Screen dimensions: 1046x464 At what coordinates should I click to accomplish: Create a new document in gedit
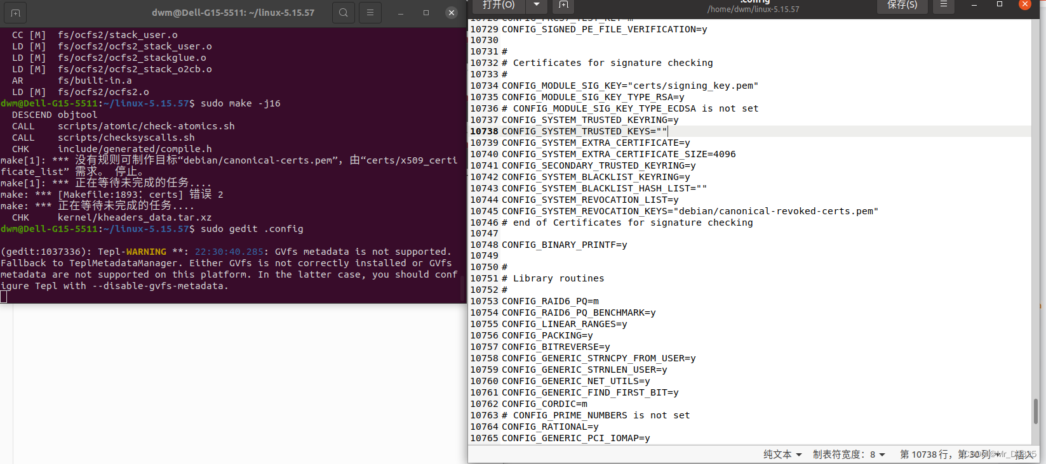(x=563, y=5)
